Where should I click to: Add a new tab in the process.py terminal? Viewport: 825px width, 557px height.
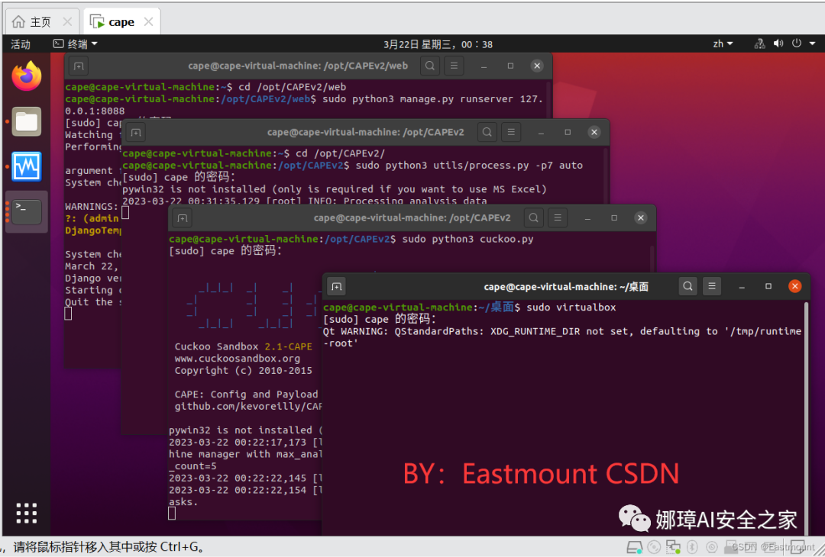click(136, 133)
